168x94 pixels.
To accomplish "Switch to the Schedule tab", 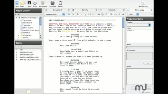I will (112, 10).
